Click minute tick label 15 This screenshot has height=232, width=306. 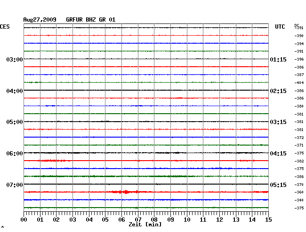[x=268, y=220]
